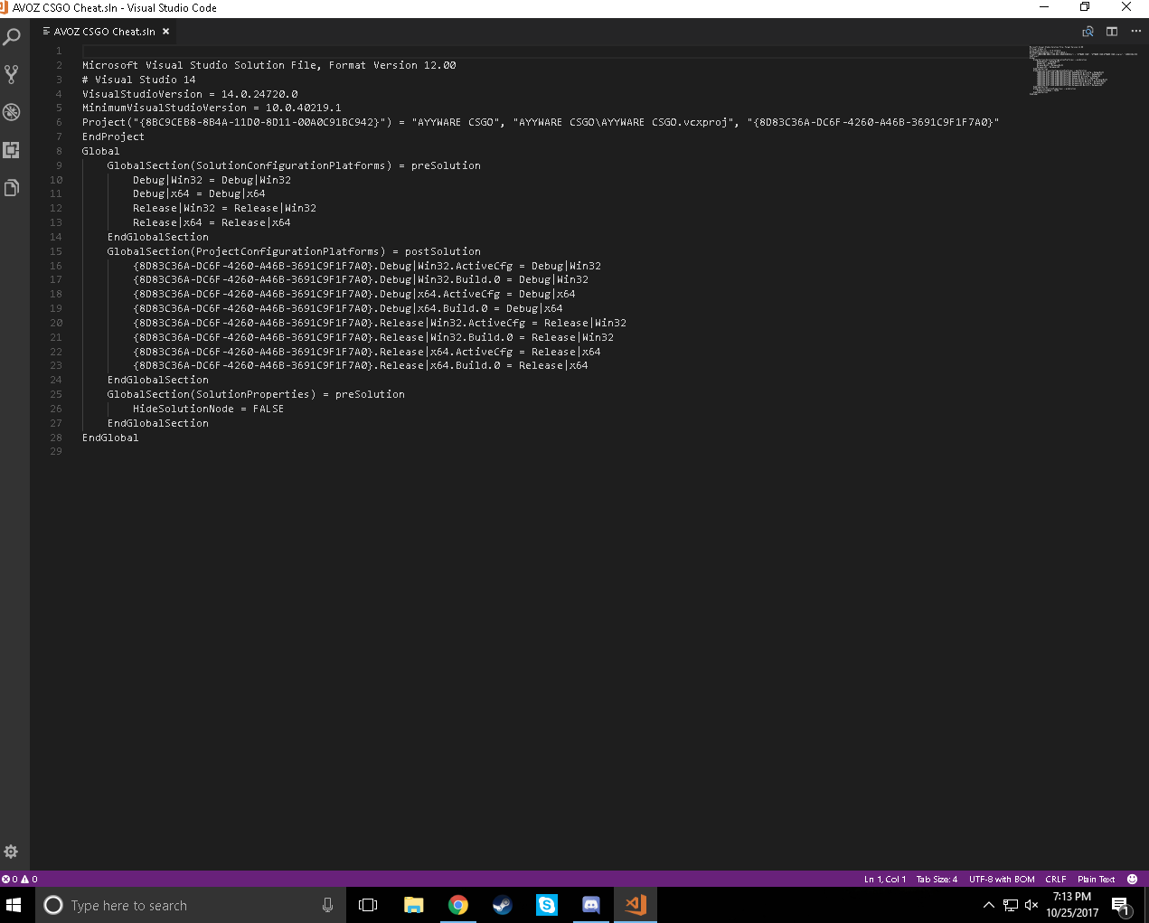Screen dimensions: 1149x923
Task: Open the Manage gear menu
Action: pyautogui.click(x=11, y=852)
